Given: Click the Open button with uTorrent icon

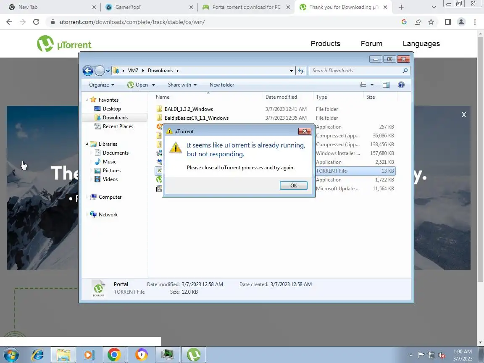Looking at the screenshot, I should (x=138, y=85).
